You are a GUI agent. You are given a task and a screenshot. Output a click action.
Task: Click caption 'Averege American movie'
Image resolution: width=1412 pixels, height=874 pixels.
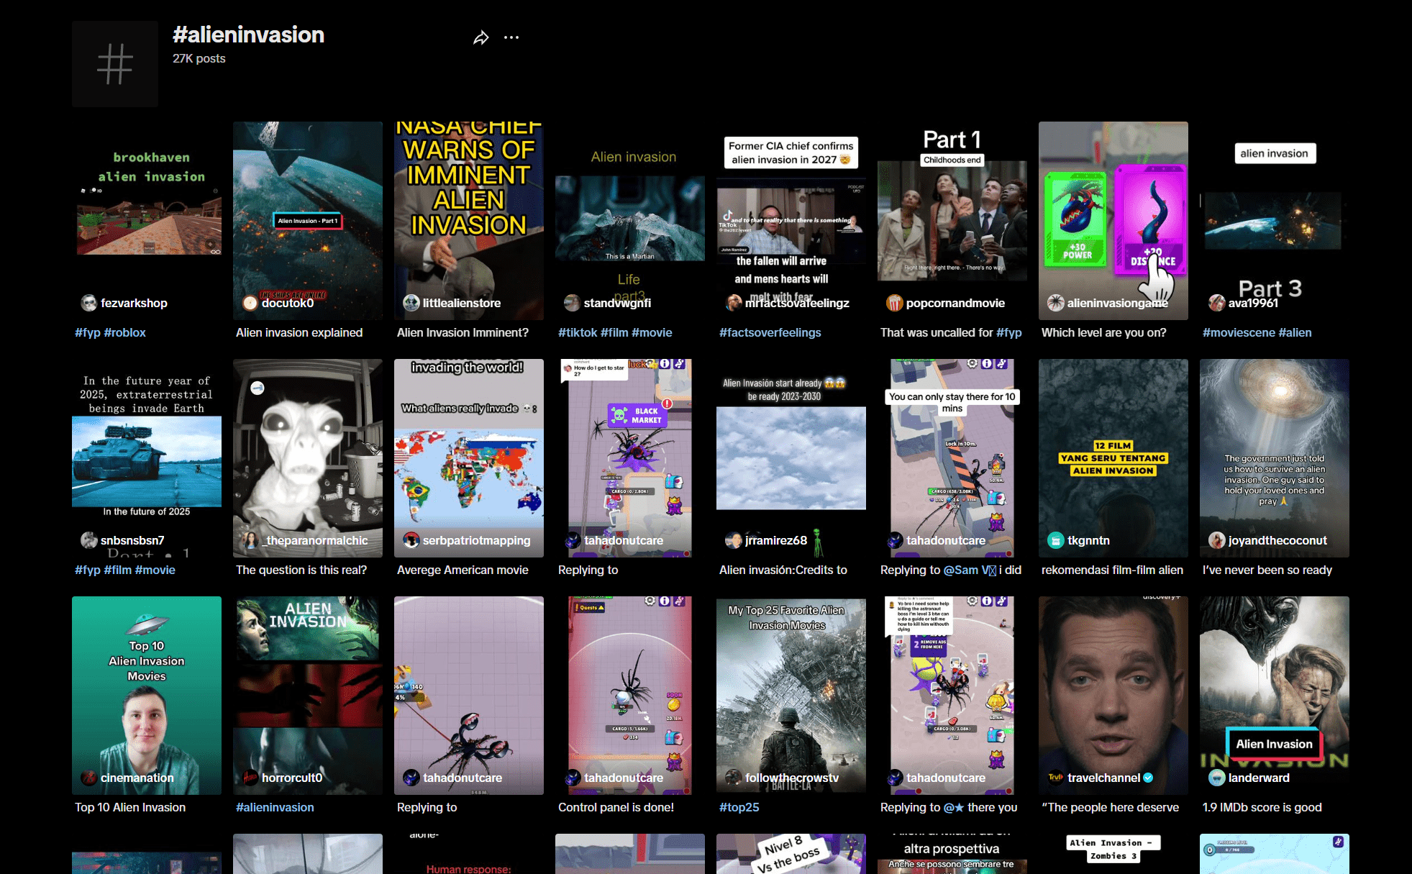point(463,570)
